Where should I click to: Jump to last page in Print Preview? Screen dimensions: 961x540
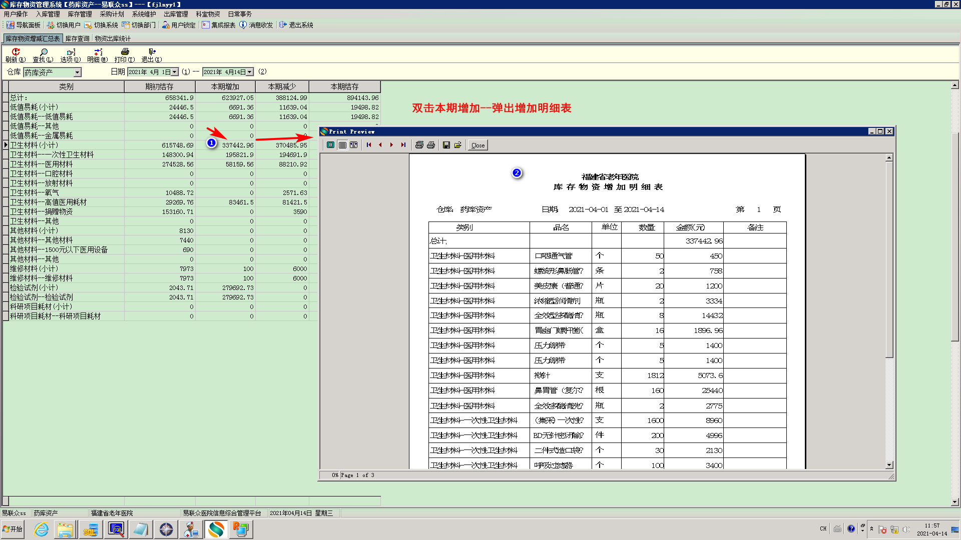[403, 145]
